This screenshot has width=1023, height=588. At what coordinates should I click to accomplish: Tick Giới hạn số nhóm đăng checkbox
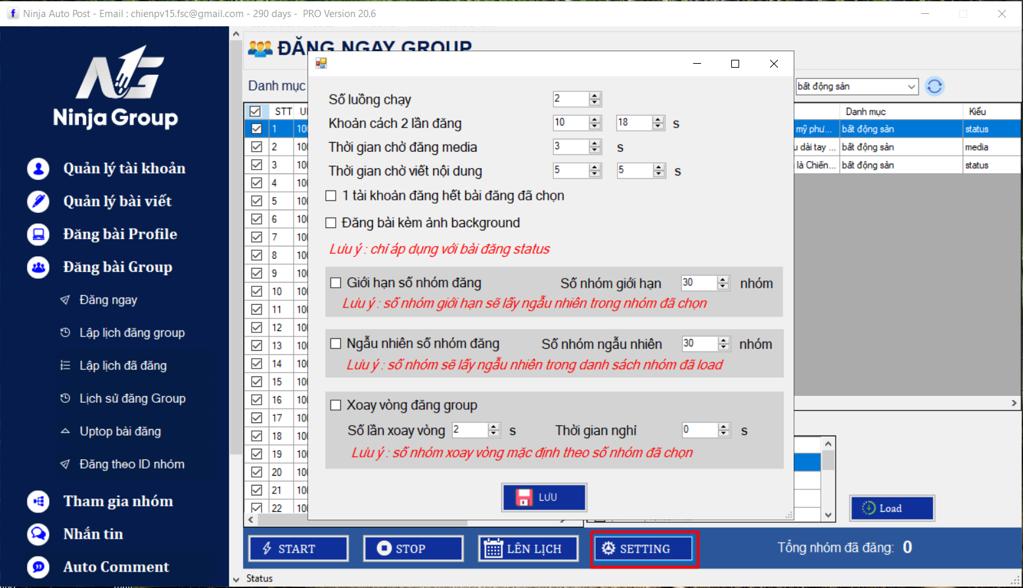(336, 283)
